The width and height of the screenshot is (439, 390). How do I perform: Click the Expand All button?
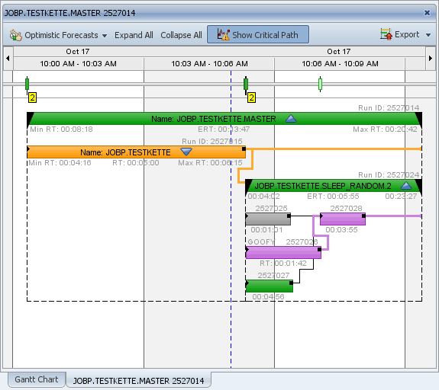(134, 35)
